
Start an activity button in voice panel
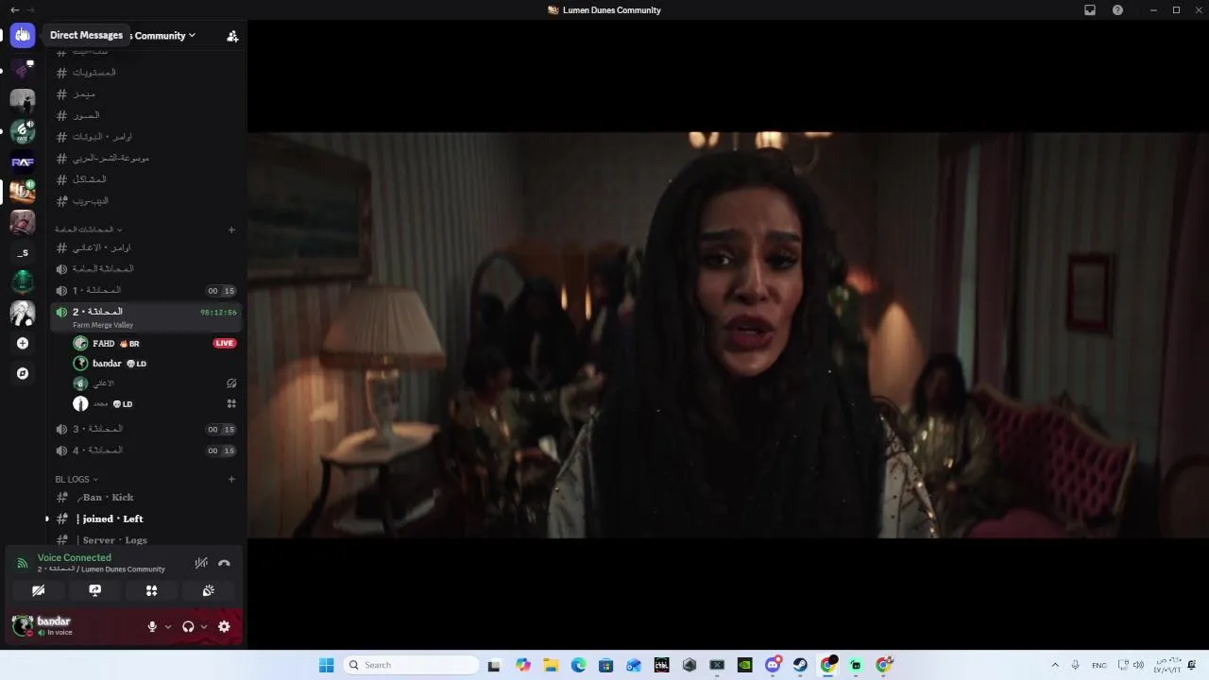click(151, 590)
